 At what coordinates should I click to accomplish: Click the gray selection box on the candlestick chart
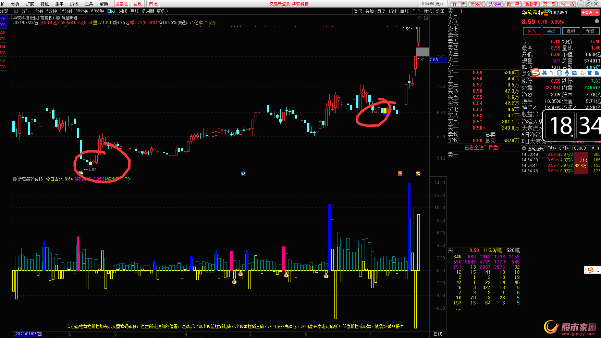pos(422,52)
